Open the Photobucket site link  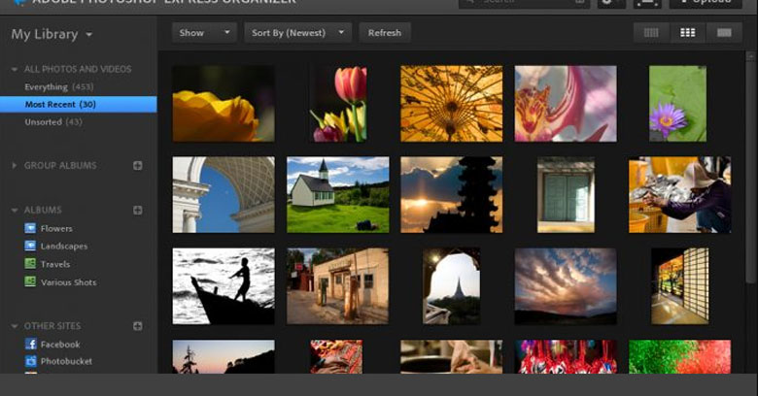[58, 361]
